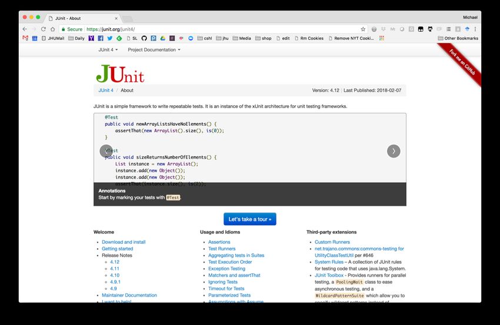Click the Remove NYT Cookies bookmarklet

(x=351, y=38)
